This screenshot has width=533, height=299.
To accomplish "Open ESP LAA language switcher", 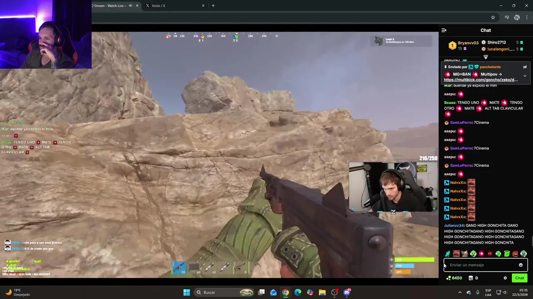I will [488, 292].
